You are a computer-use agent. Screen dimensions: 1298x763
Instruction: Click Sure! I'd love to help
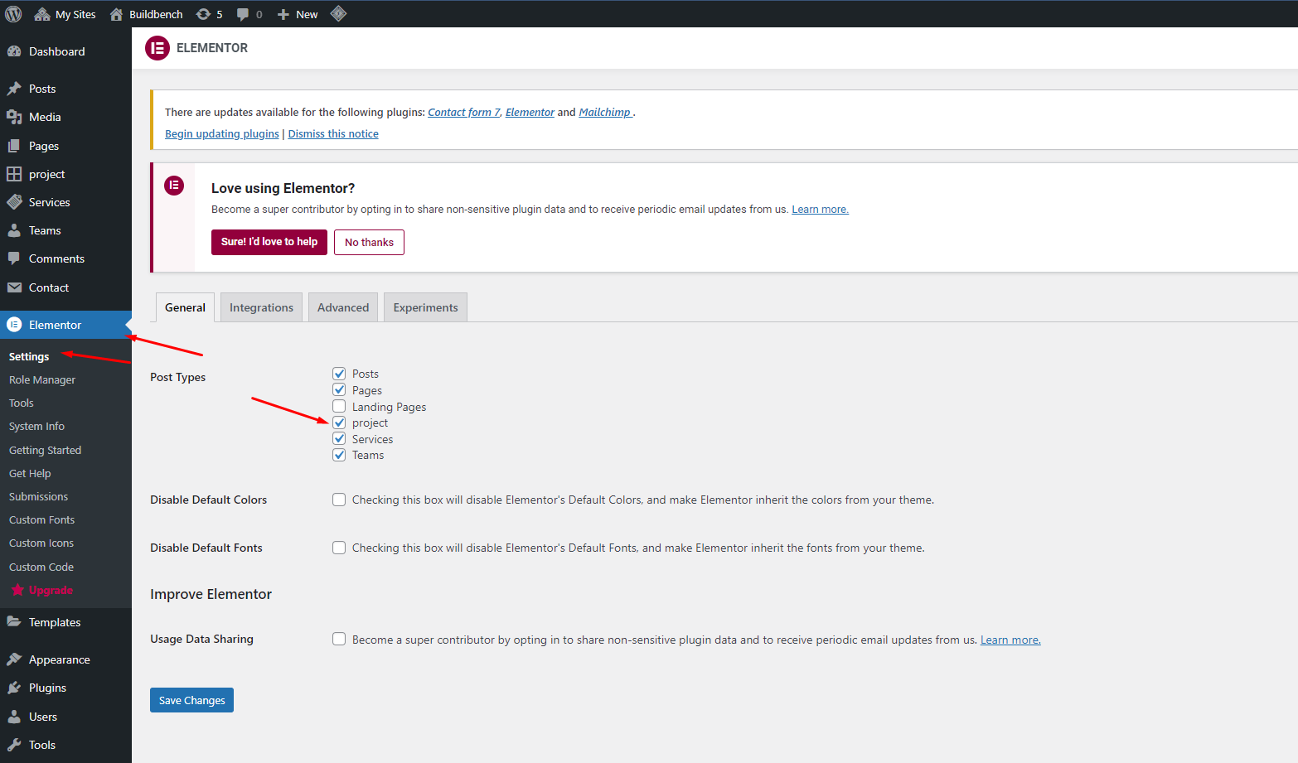click(269, 242)
